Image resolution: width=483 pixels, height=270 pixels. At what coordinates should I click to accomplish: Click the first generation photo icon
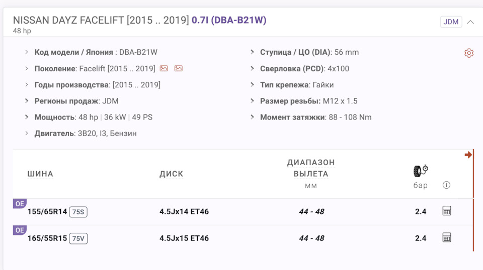tap(164, 68)
